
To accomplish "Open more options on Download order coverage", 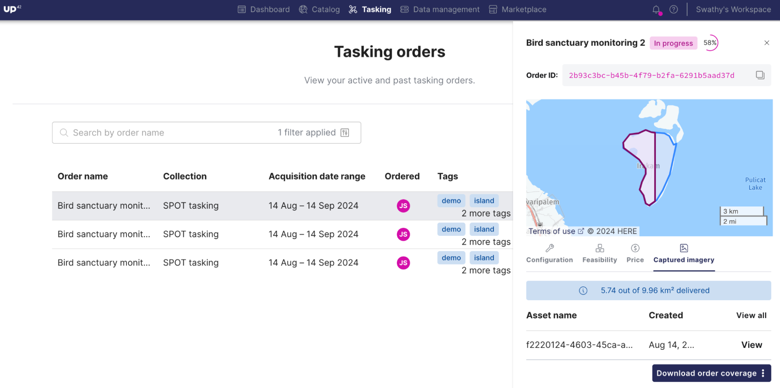I will click(763, 373).
